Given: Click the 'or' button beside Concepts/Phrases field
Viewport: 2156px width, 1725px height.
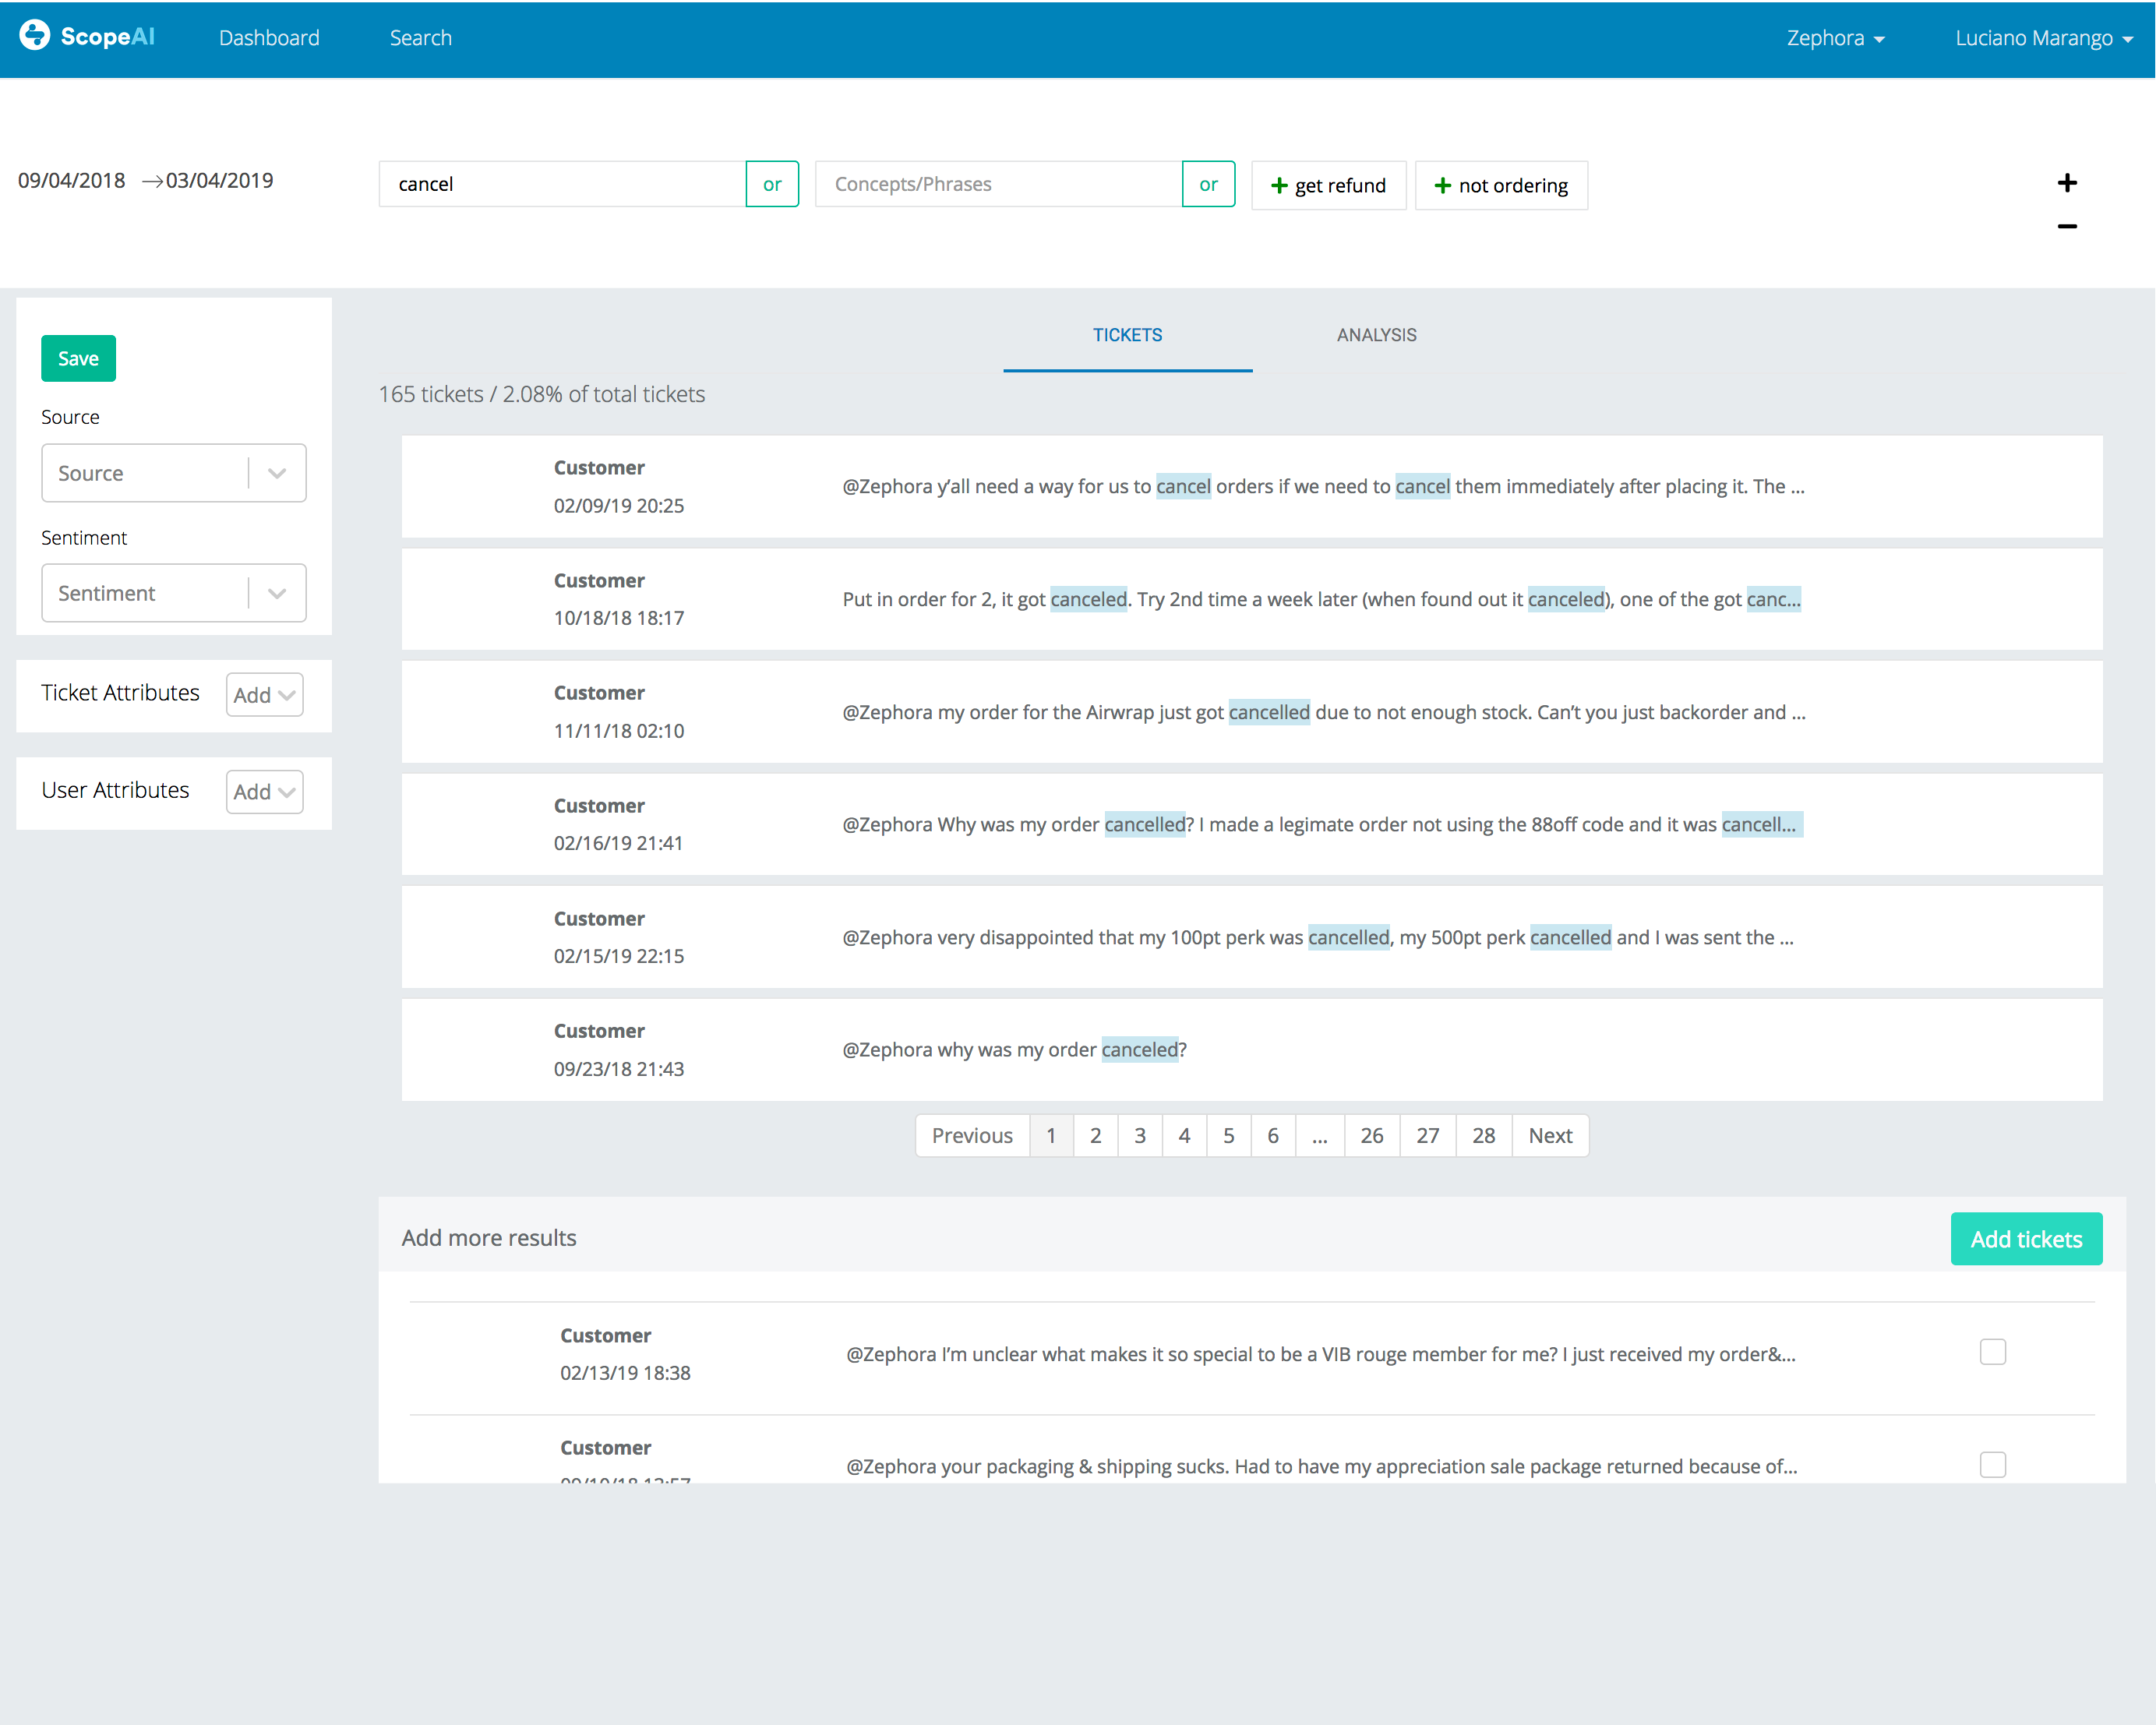Looking at the screenshot, I should (1208, 184).
